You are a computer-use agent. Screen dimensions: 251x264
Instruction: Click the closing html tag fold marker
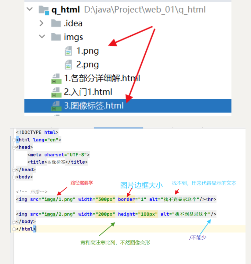(14, 229)
